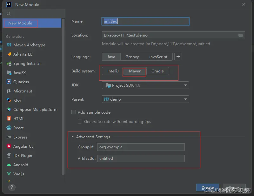
Task: Click the 'Module will be created in' hint
Action: coord(156,44)
